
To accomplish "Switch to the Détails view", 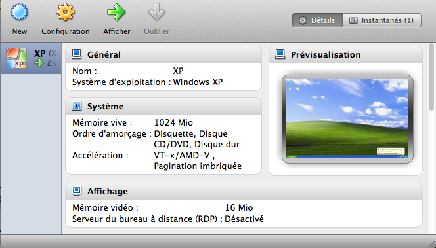I will [x=318, y=20].
